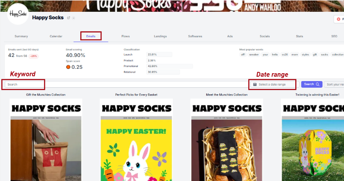
Task: Open the Summary tab
Action: coord(21,36)
